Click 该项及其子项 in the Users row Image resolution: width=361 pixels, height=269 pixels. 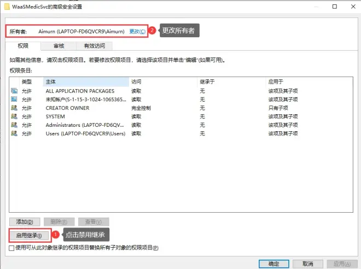tap(283, 133)
